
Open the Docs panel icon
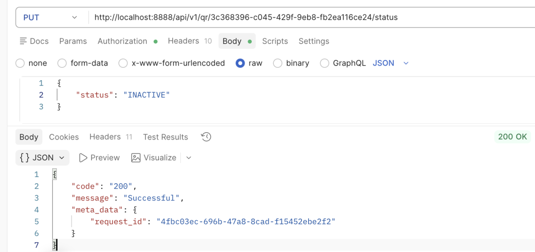23,41
